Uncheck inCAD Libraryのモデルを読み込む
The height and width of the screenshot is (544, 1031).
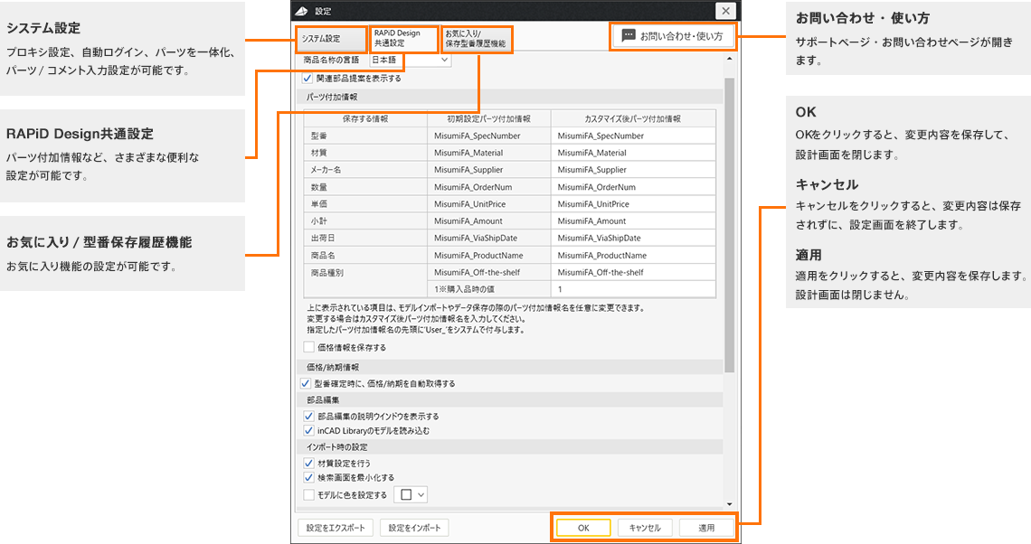(309, 429)
